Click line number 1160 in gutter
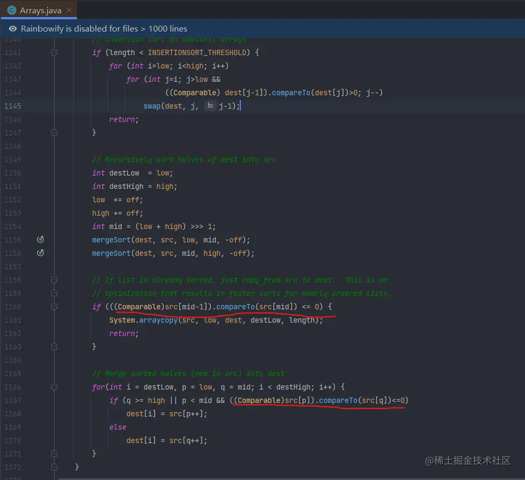Screen dimensions: 525x480 coord(13,307)
